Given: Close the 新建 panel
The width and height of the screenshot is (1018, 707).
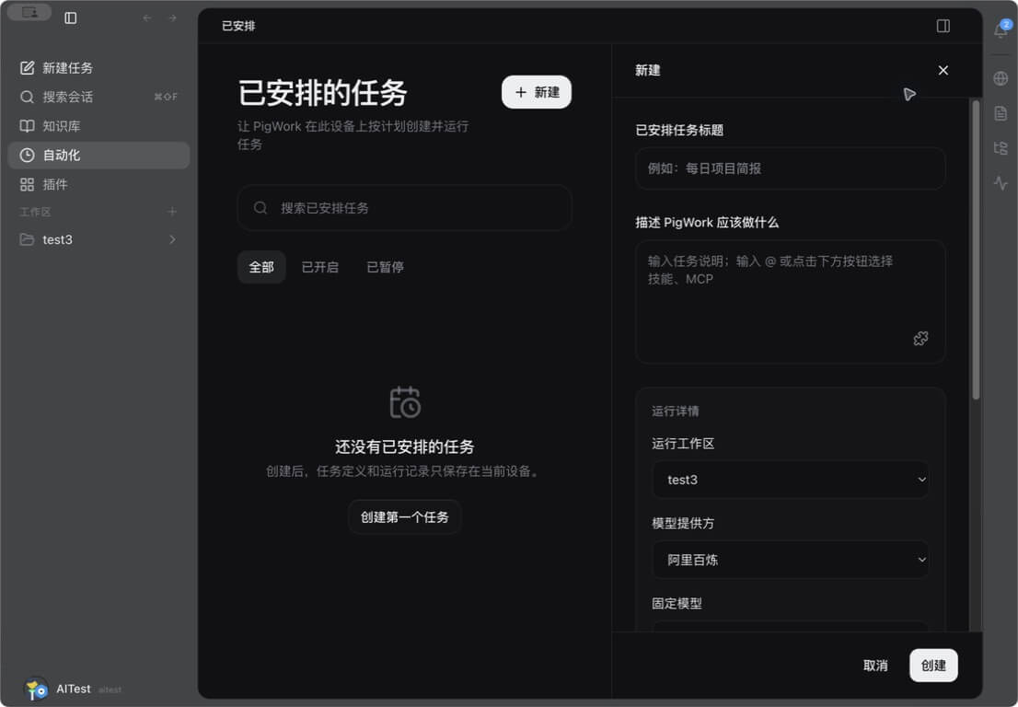Looking at the screenshot, I should [x=943, y=70].
